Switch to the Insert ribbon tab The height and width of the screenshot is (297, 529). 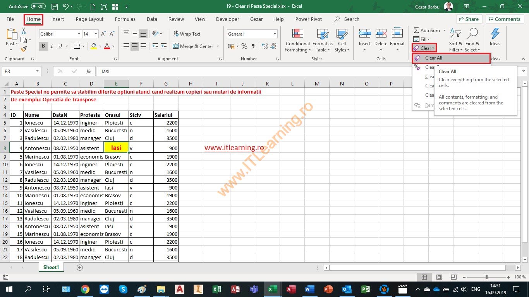click(58, 19)
